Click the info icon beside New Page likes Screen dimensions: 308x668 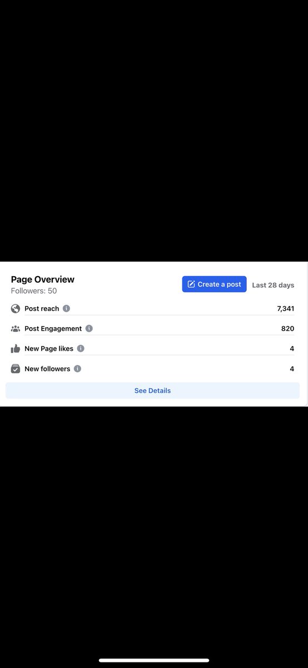81,348
